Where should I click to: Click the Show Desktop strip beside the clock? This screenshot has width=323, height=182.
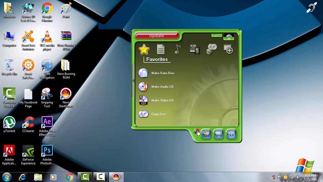click(321, 177)
